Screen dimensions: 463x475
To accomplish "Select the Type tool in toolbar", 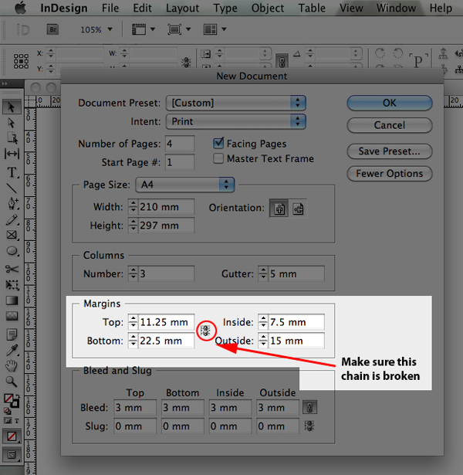I will coord(12,172).
